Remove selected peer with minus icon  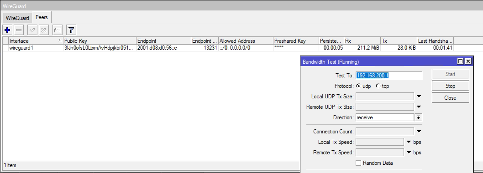19,30
